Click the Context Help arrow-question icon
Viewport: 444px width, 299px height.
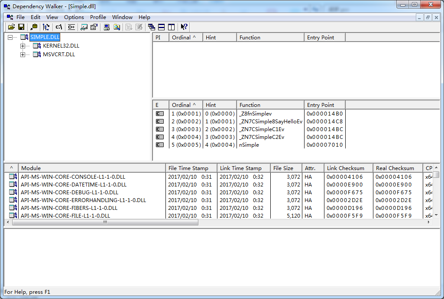tap(184, 27)
